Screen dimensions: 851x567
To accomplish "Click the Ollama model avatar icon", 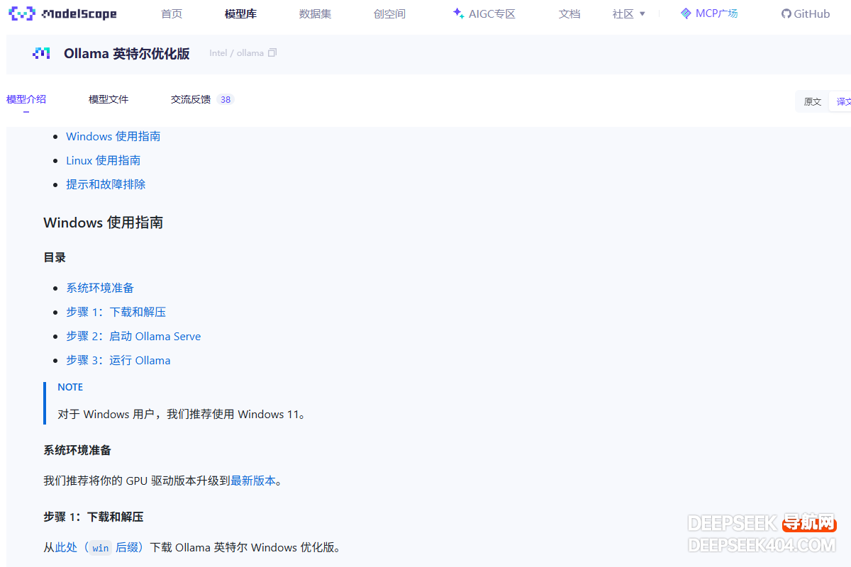I will pyautogui.click(x=41, y=53).
